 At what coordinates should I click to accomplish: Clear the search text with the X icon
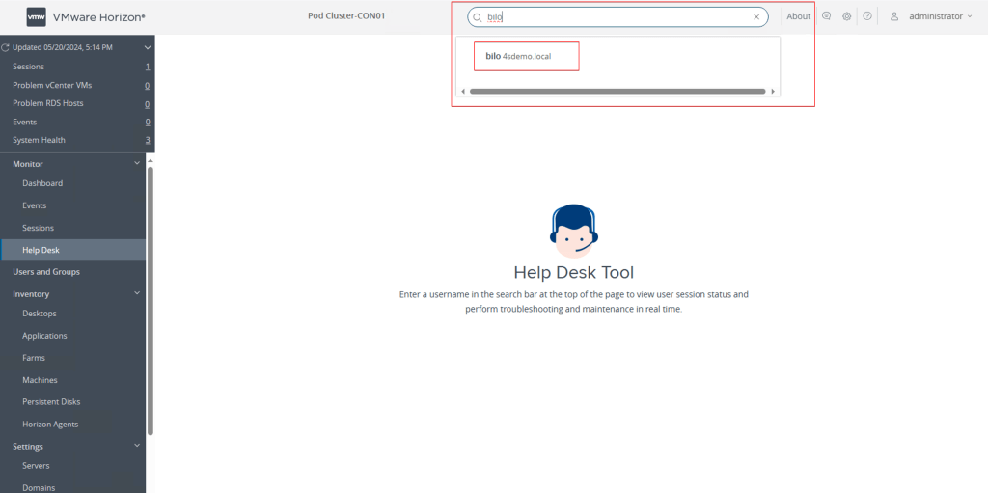[756, 17]
